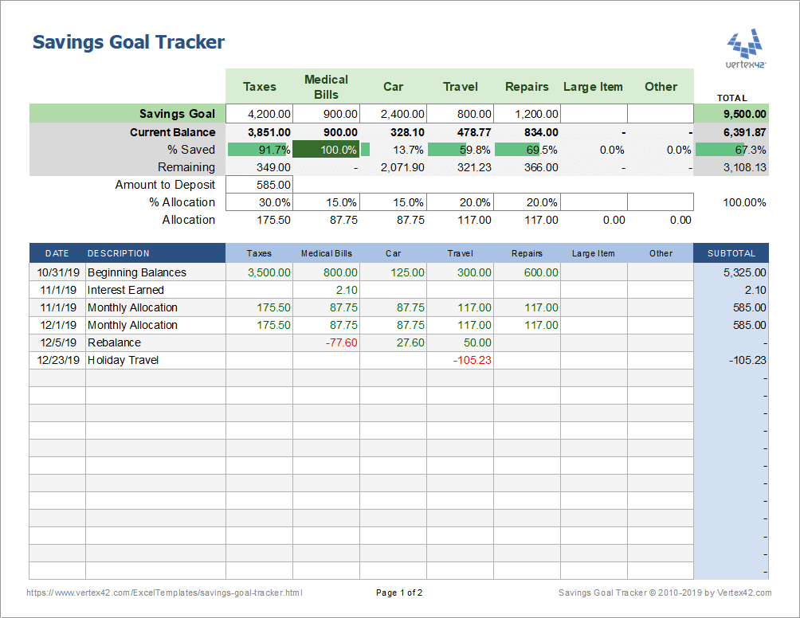Select the Amount to Deposit cell 585.00
Image resolution: width=800 pixels, height=618 pixels.
[x=259, y=185]
